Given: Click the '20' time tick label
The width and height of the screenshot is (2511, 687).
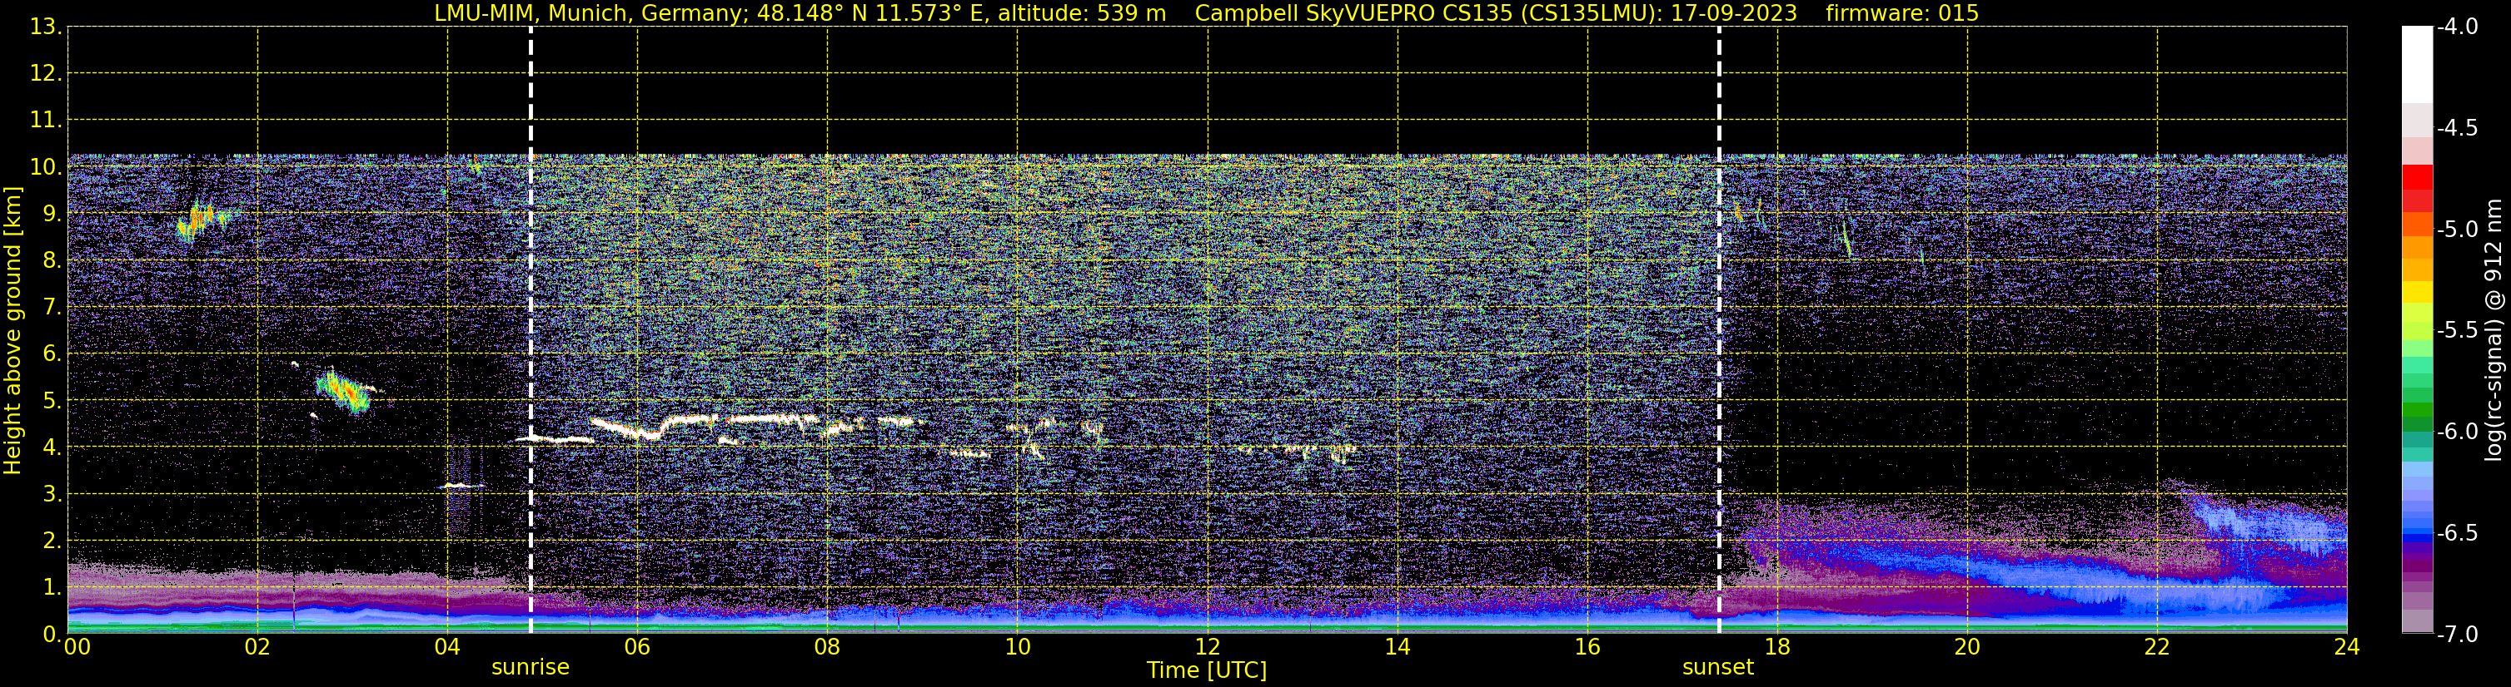Looking at the screenshot, I should 1967,648.
